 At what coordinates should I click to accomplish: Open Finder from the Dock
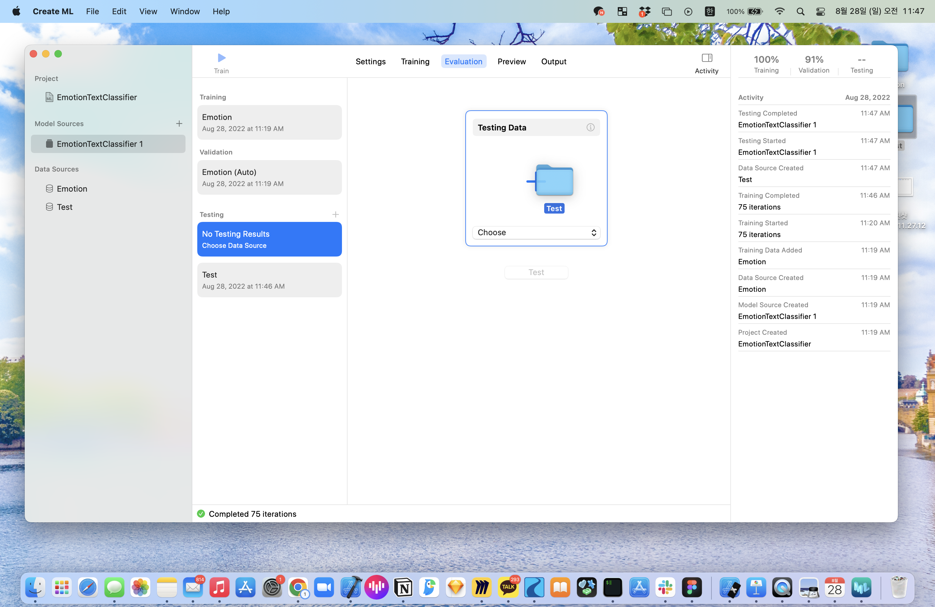(x=35, y=587)
